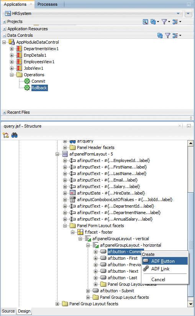Expand the af:button - Submit node
The image size is (195, 316).
88,291
